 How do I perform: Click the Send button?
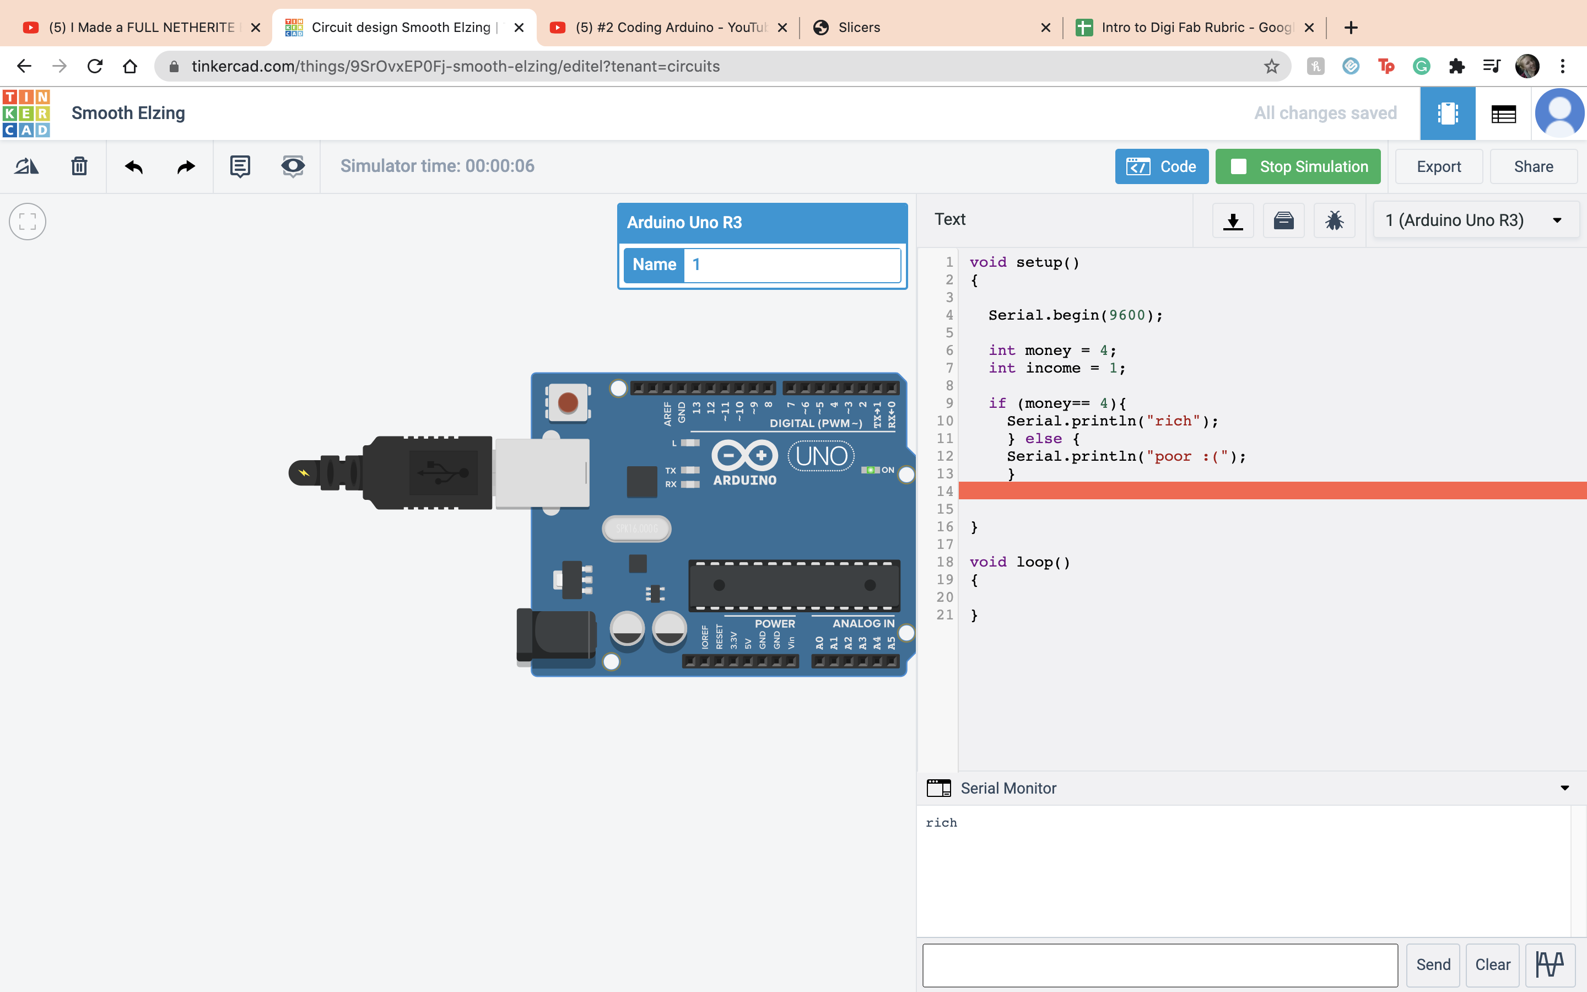1433,964
